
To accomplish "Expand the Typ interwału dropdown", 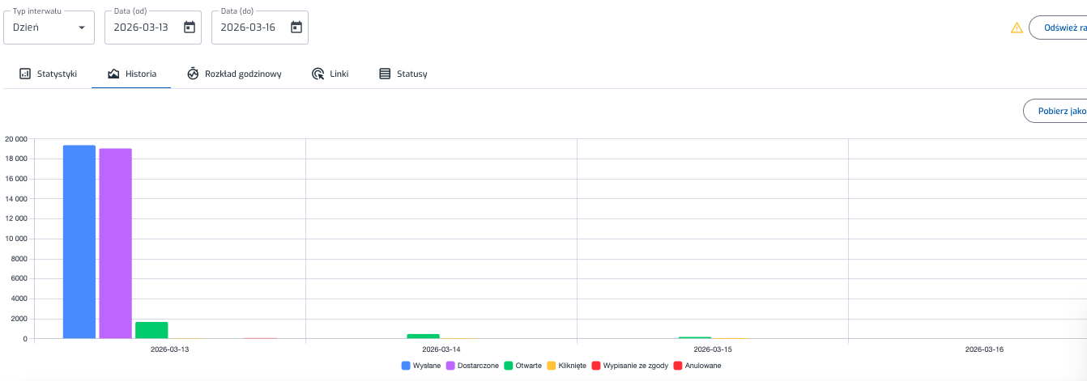I will point(49,28).
